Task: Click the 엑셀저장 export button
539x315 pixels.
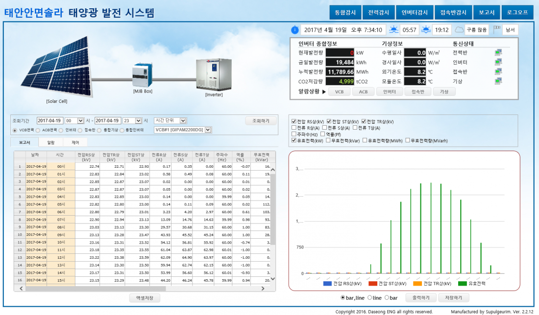Action: [145, 298]
